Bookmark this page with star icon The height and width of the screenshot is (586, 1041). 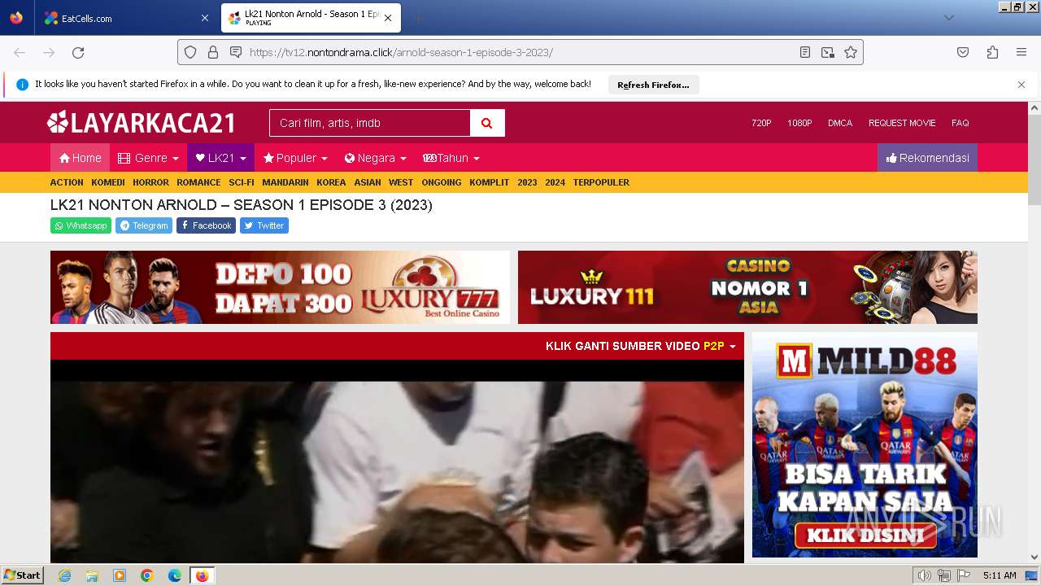click(851, 52)
